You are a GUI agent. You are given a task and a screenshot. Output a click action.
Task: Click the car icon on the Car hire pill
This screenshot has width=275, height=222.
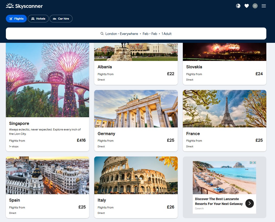(54, 18)
